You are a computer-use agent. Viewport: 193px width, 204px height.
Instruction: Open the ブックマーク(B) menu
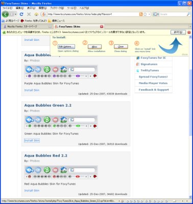57,8
